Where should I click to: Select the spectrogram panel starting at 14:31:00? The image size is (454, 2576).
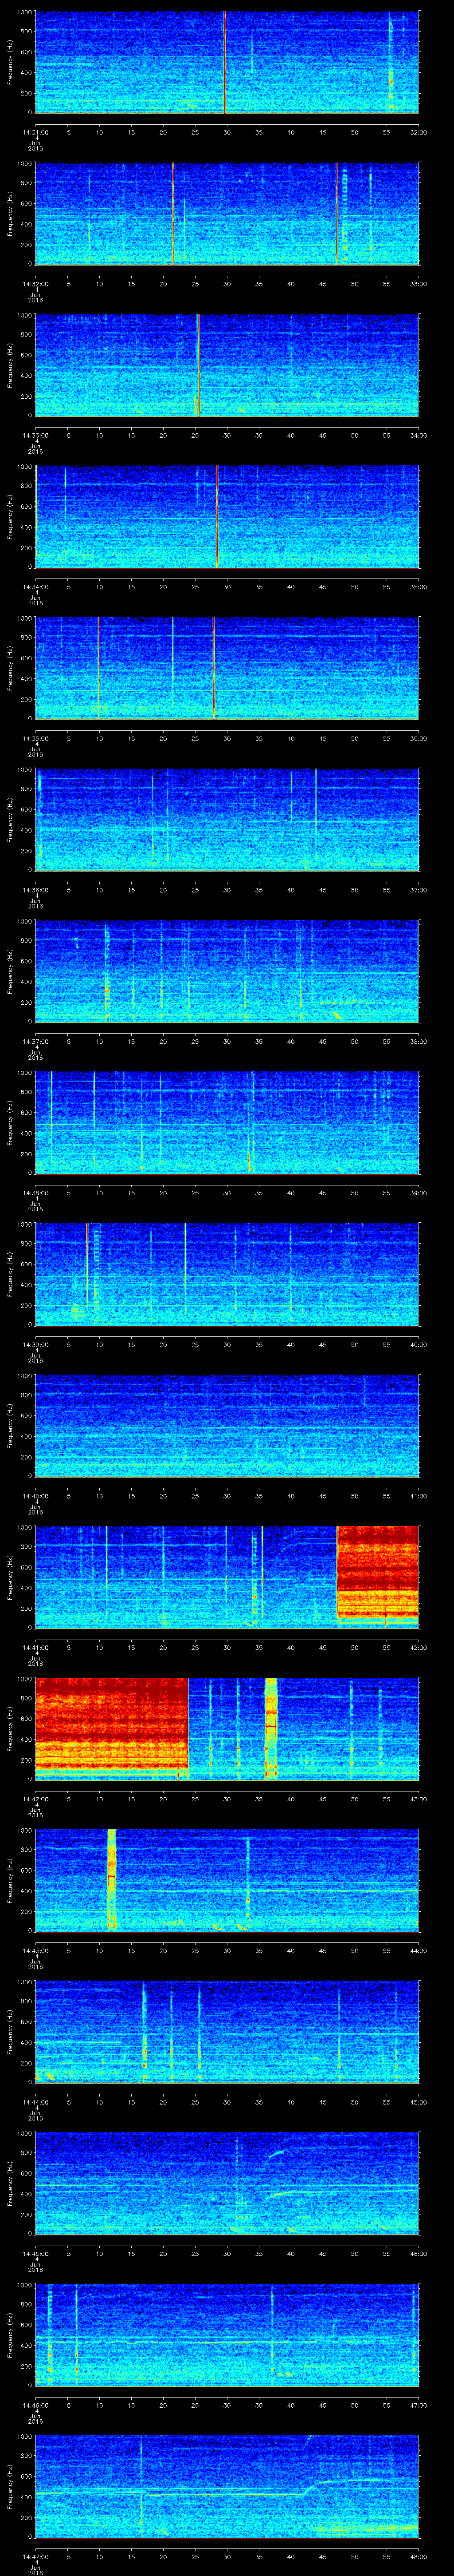point(227,62)
